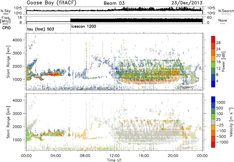
Task: Click the "N.Search" legend label
Action: (x=226, y=11)
